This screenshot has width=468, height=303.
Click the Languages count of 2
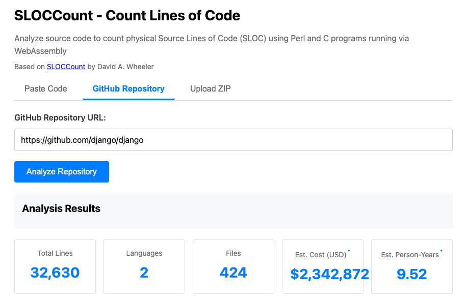tap(144, 273)
